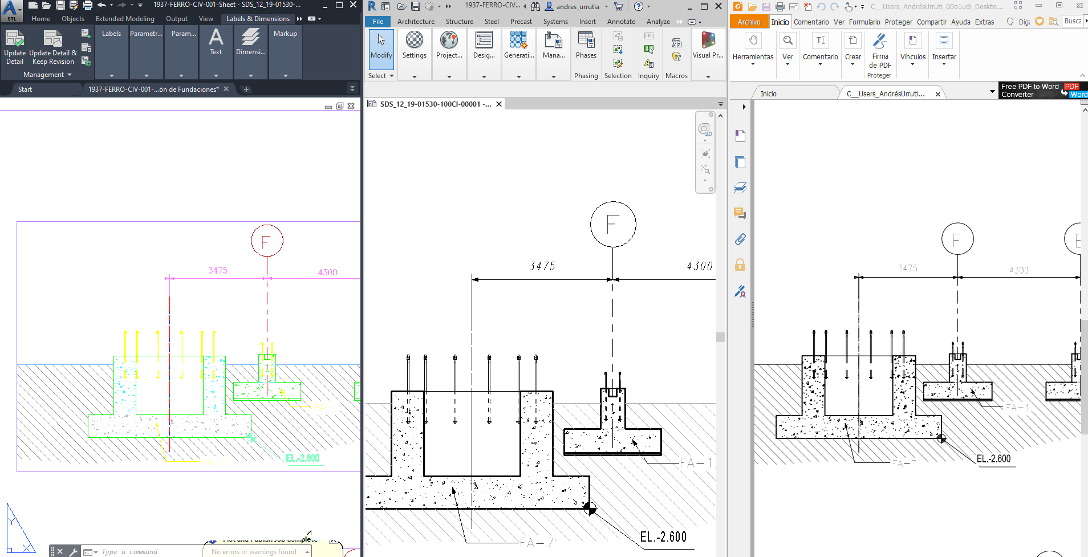Switch to the Annotate tab in Revit
This screenshot has height=557, width=1088.
tap(620, 21)
